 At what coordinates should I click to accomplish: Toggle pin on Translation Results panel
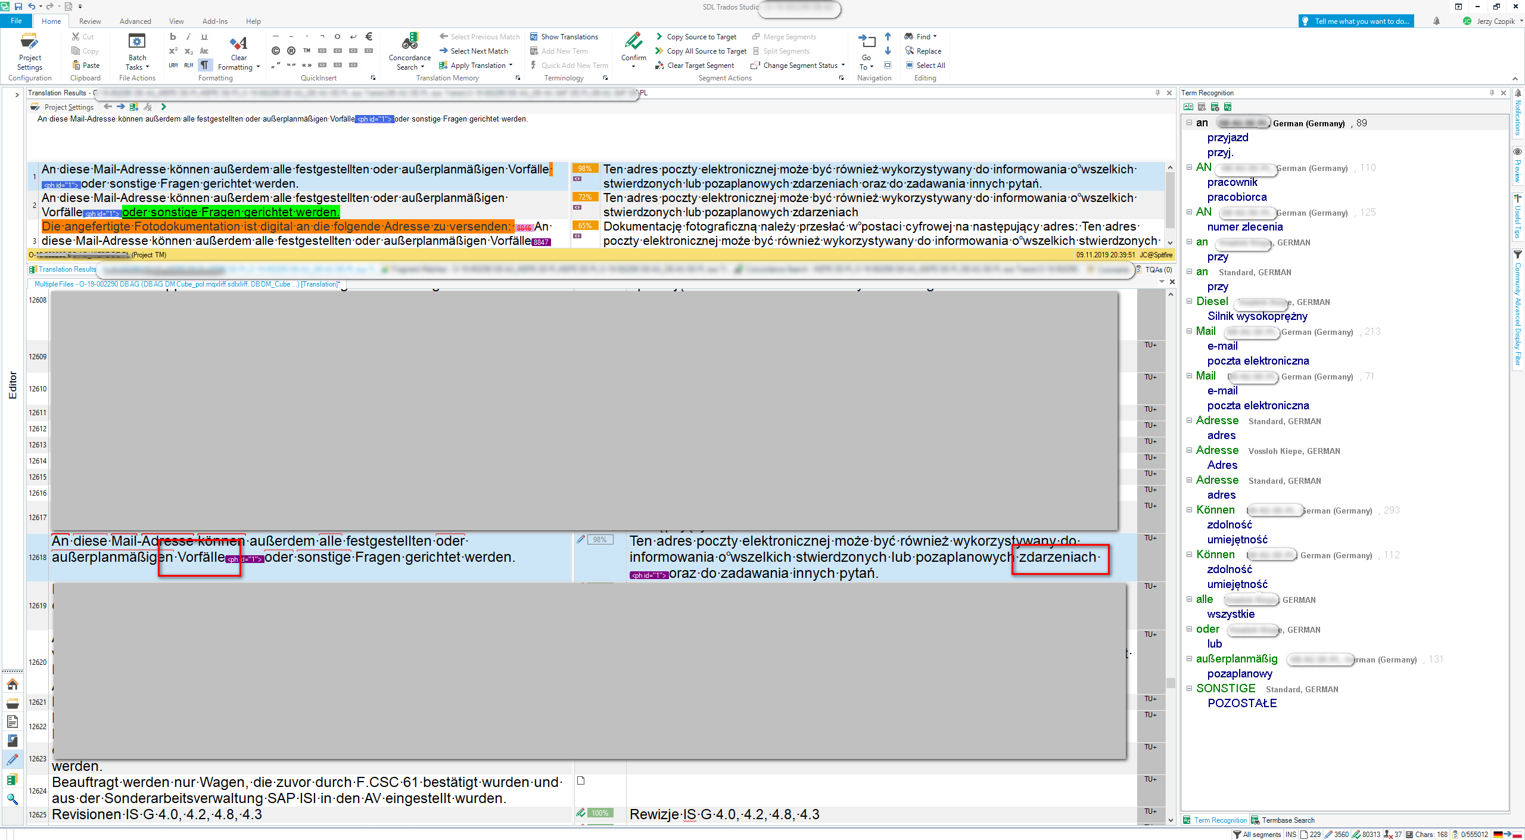(1158, 93)
